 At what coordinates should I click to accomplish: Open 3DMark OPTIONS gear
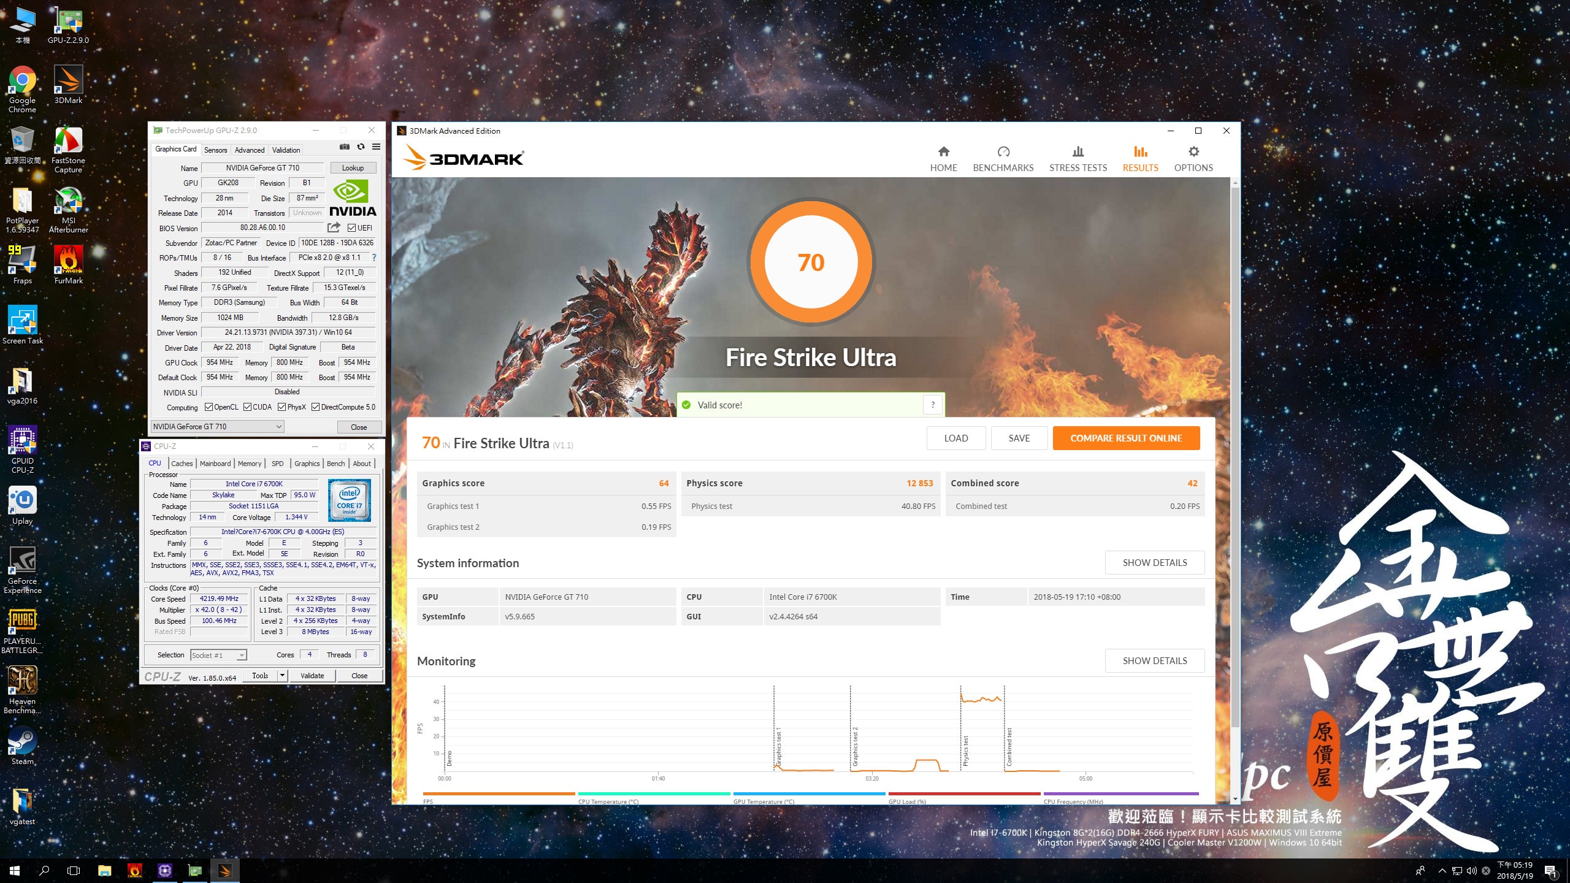tap(1193, 159)
